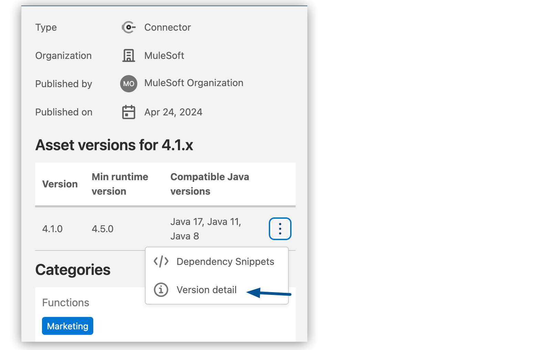This screenshot has height=350, width=550.
Task: Click the MO publisher avatar icon
Action: [x=128, y=83]
